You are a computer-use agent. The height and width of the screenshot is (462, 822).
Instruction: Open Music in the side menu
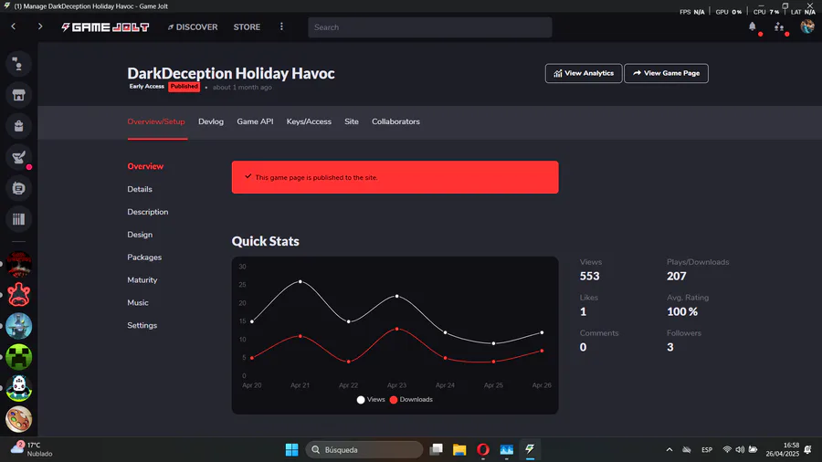[x=138, y=303]
